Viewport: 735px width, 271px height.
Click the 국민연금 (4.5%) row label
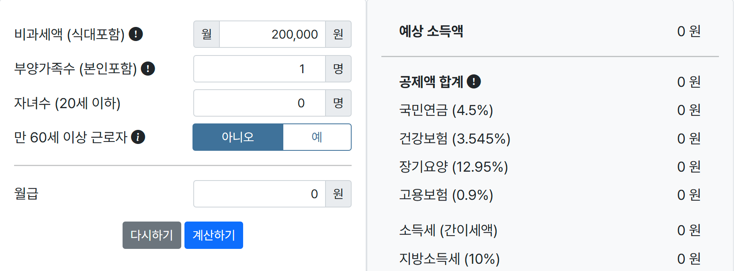click(446, 110)
